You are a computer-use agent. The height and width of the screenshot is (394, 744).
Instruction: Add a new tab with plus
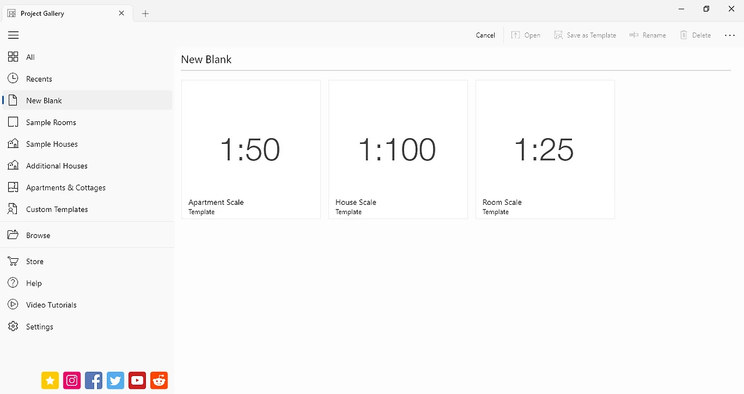tap(145, 13)
